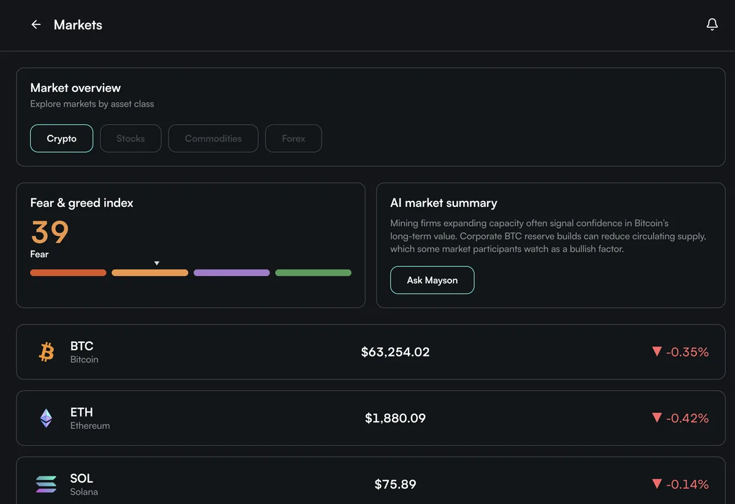Click the AI market summary heading
Viewport: 735px width, 504px height.
pos(443,203)
